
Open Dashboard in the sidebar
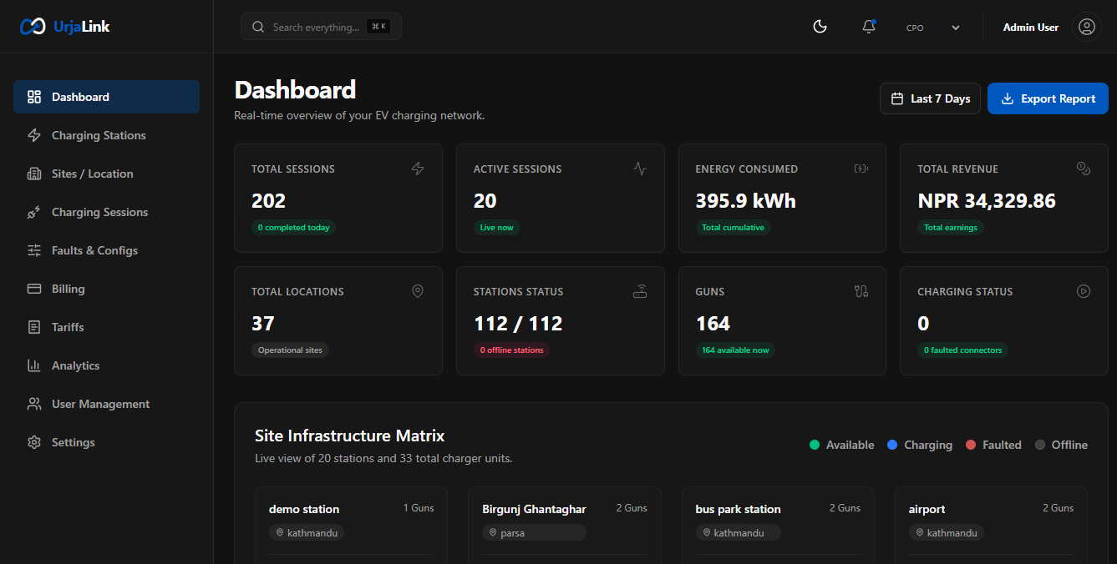click(106, 97)
